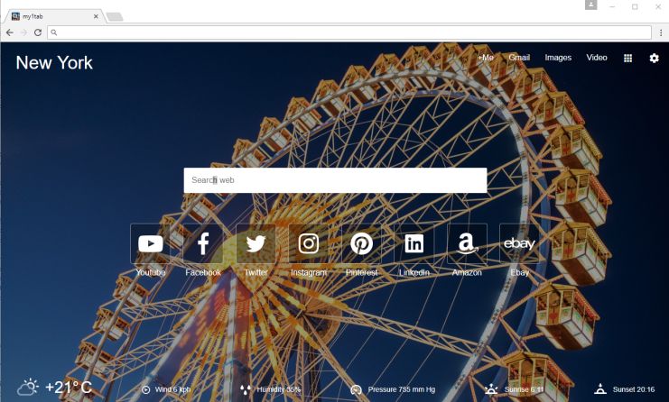The width and height of the screenshot is (669, 402).
Task: Click the Pinterest label under its tile
Action: (361, 272)
